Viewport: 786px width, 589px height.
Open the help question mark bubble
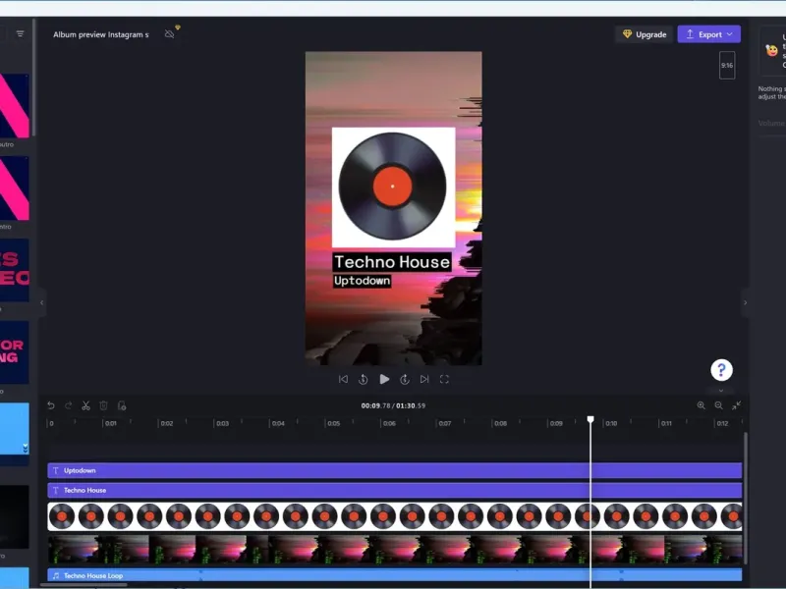point(721,370)
